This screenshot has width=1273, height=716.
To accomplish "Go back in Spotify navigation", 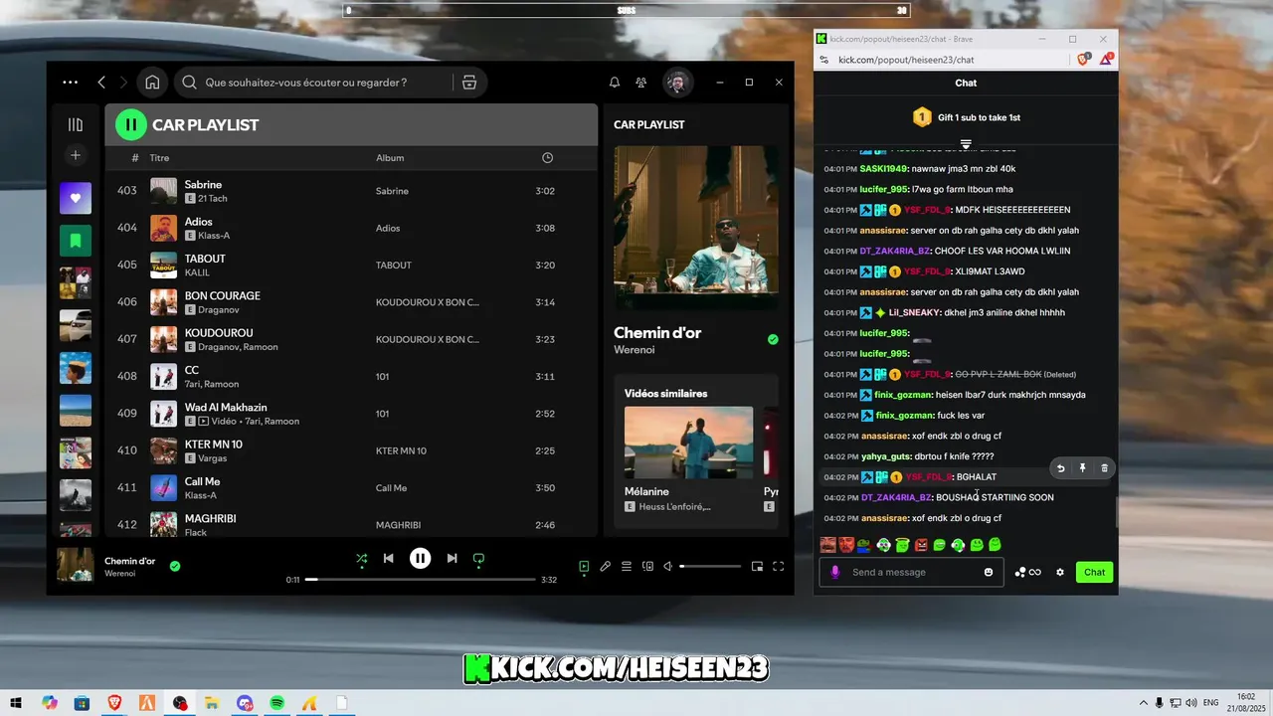I will point(101,83).
